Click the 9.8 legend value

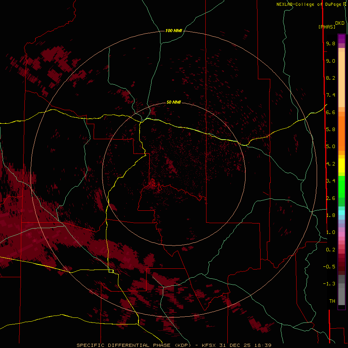(331, 43)
